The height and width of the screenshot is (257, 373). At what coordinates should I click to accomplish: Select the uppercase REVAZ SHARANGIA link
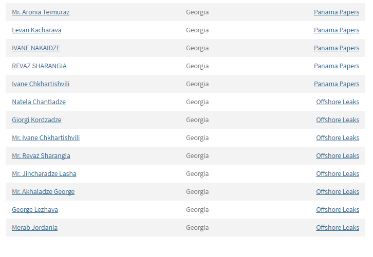39,66
